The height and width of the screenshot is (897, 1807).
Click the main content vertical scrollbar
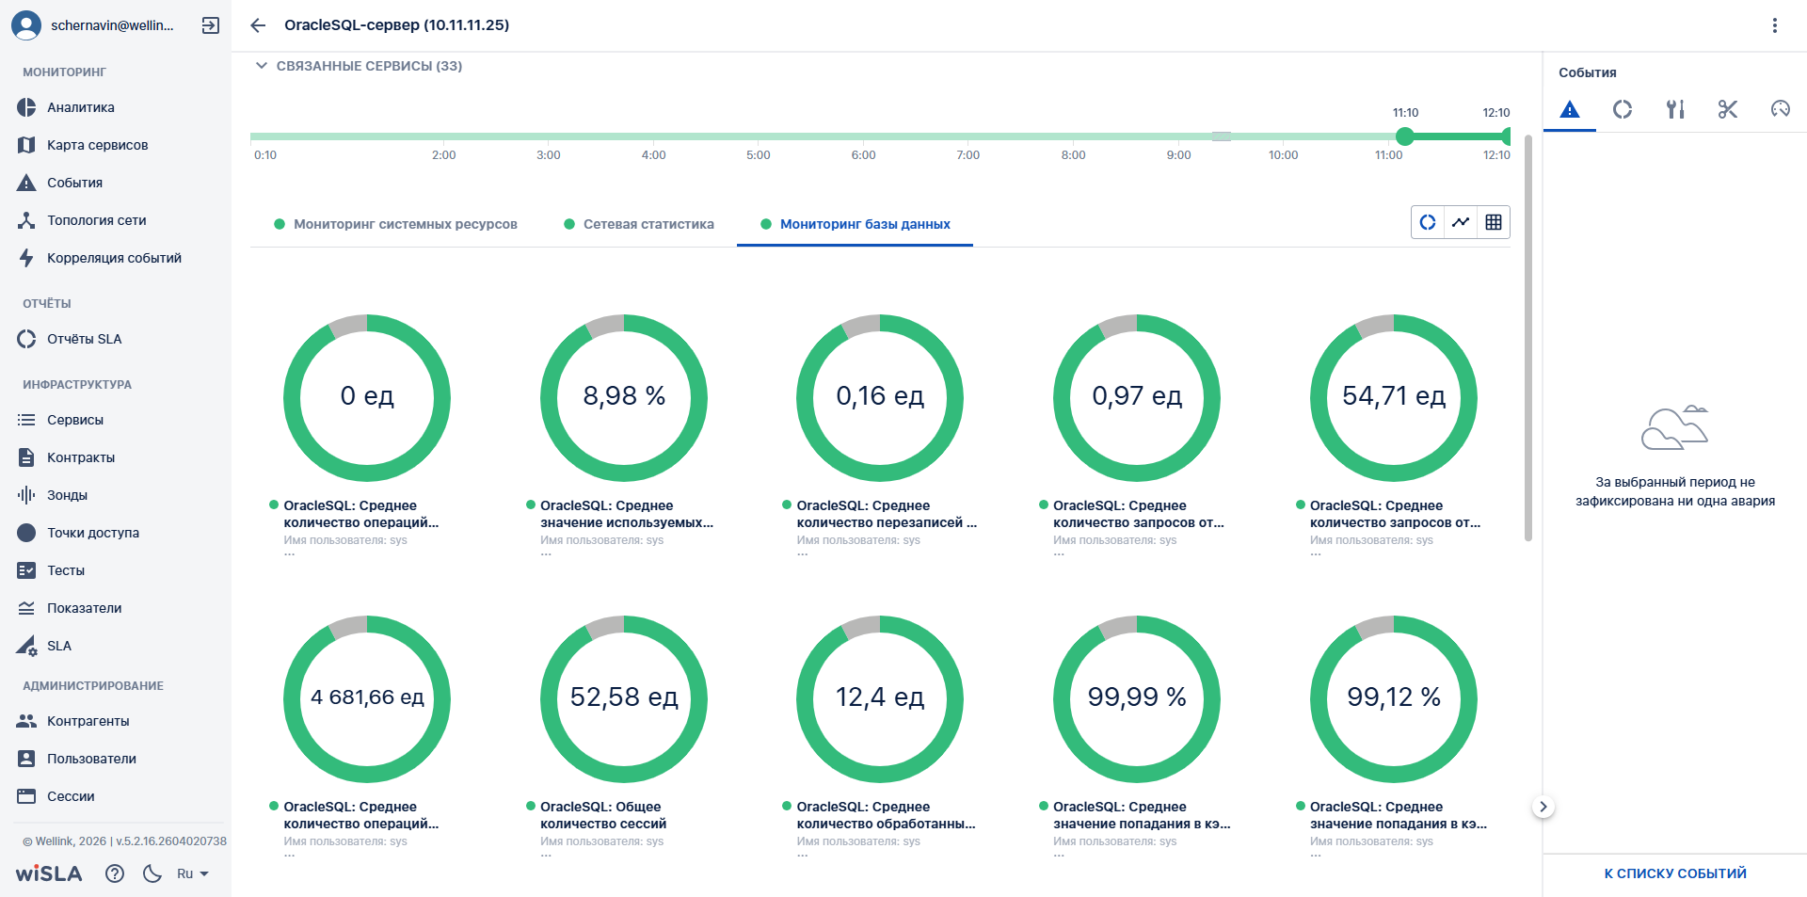click(x=1528, y=339)
